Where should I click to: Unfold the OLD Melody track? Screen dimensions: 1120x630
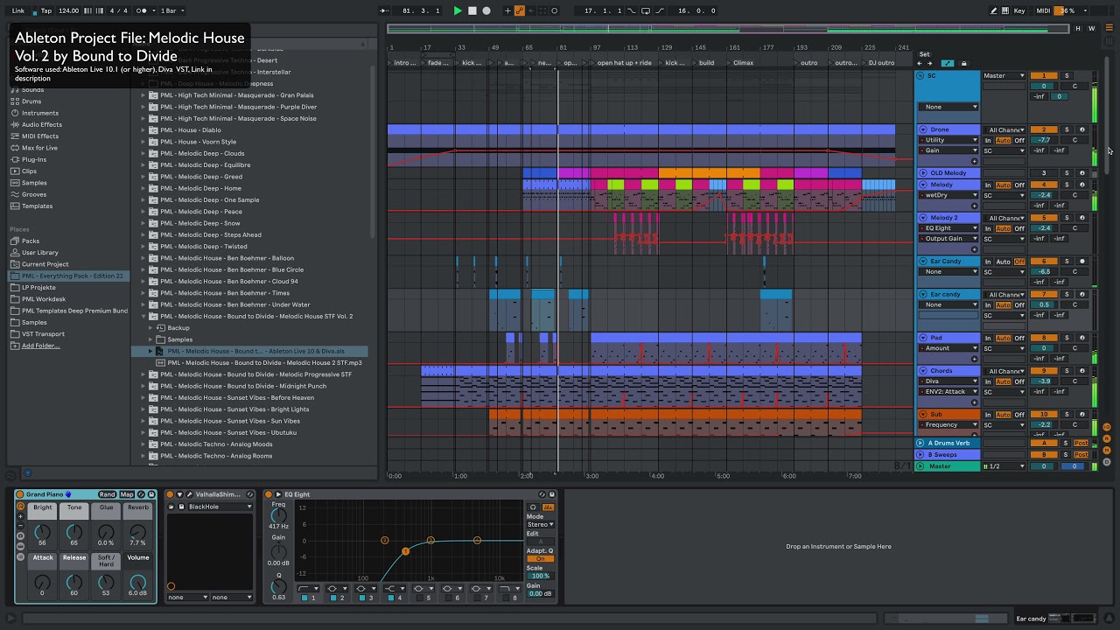[922, 173]
